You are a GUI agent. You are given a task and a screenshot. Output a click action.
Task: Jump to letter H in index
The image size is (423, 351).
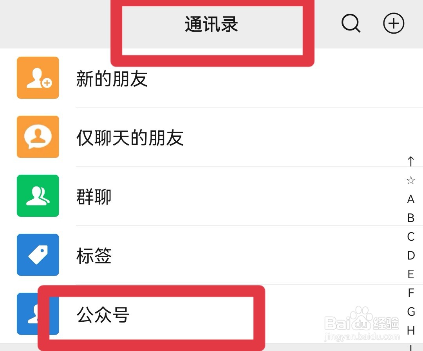(x=410, y=330)
